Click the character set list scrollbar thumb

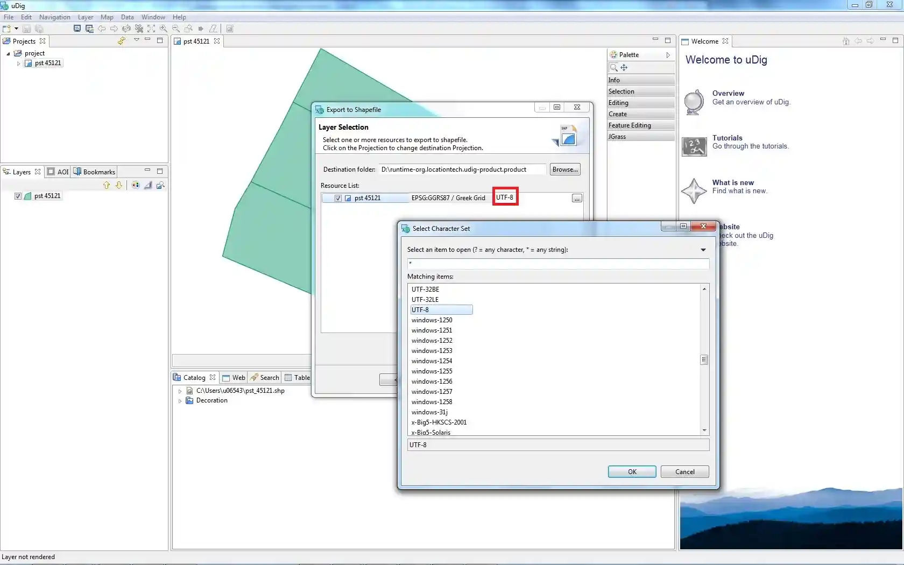(704, 359)
